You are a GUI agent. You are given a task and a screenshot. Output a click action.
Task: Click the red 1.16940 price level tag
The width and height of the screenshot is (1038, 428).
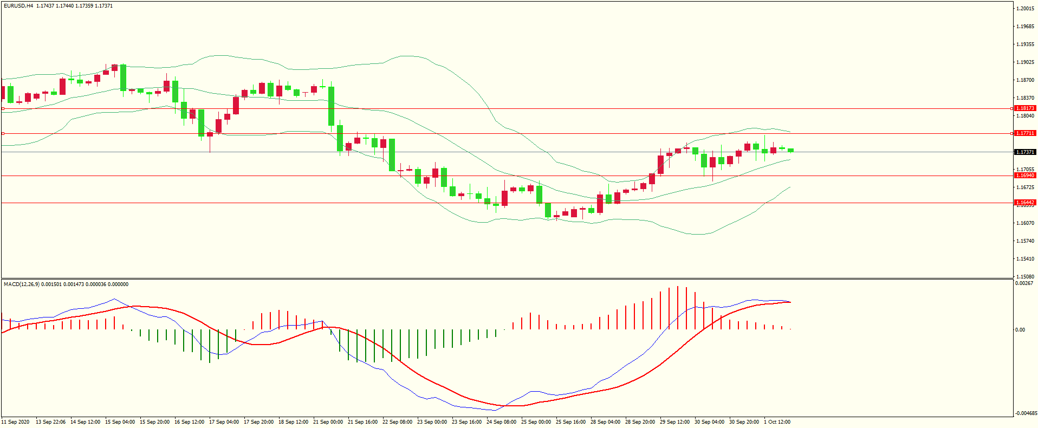coord(1025,176)
